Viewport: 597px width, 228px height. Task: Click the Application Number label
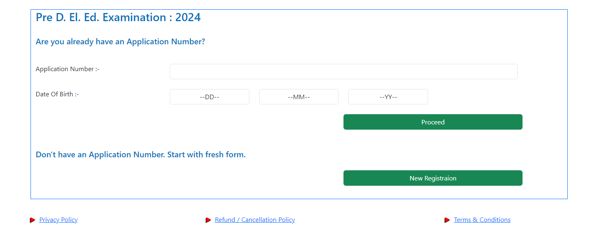pyautogui.click(x=68, y=69)
